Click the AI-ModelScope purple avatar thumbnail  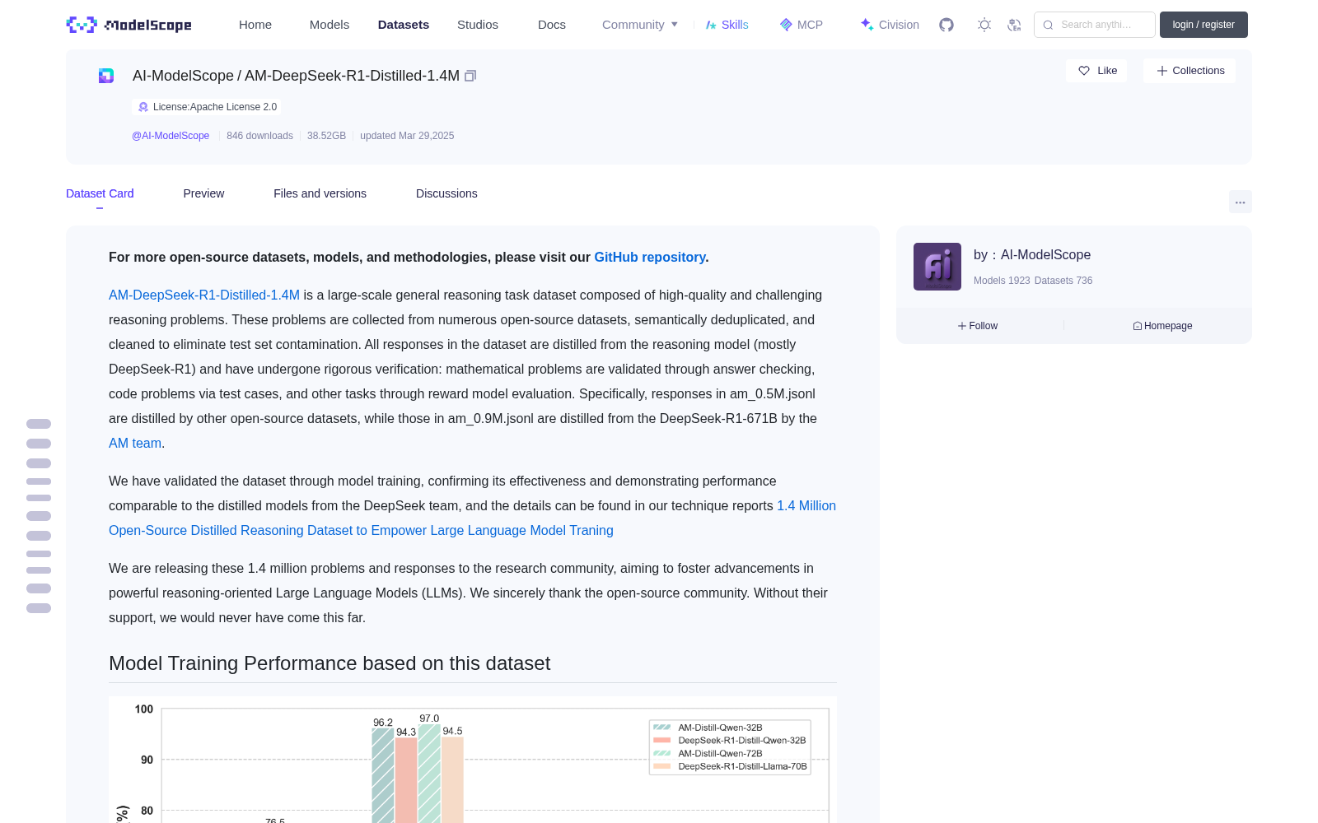[937, 267]
